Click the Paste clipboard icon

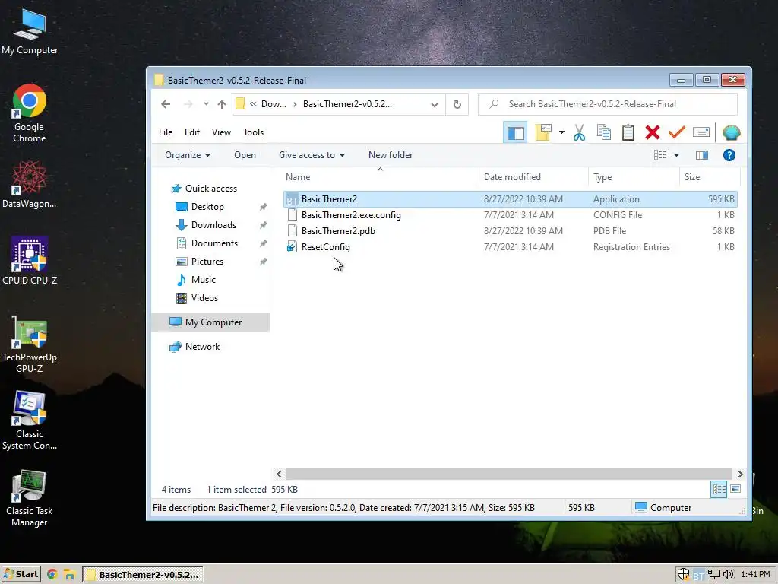pyautogui.click(x=628, y=132)
